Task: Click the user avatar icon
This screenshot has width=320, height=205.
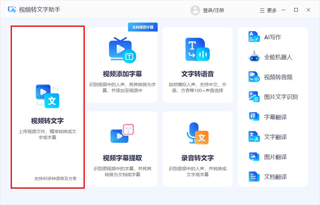Action: point(195,10)
